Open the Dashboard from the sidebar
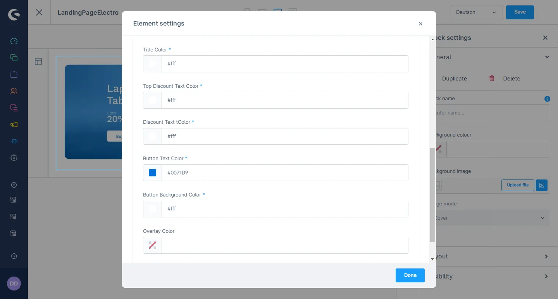 [14, 41]
